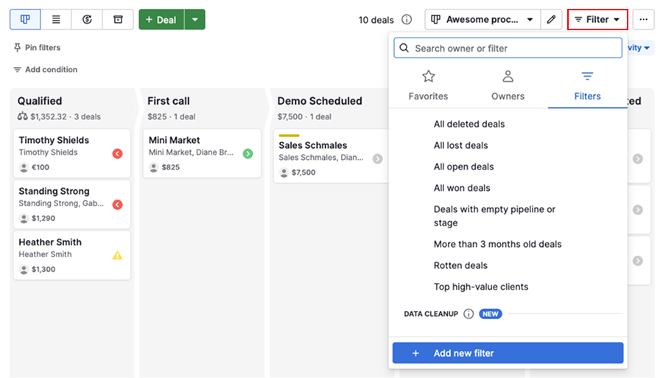
Task: Select the Rotten deals filter
Action: point(460,265)
